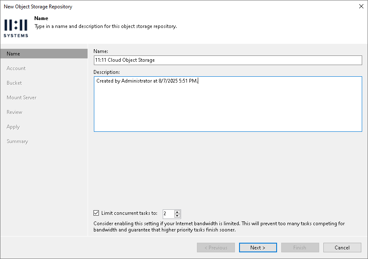Close the New Object Storage Repository dialog
The width and height of the screenshot is (368, 259).
coord(361,6)
